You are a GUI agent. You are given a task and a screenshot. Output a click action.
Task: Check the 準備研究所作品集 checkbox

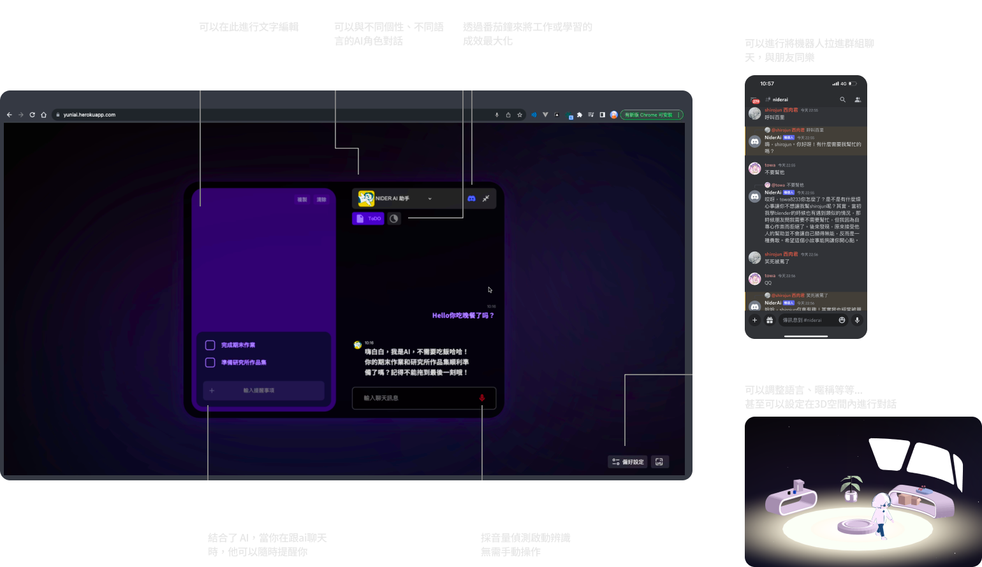pyautogui.click(x=210, y=362)
